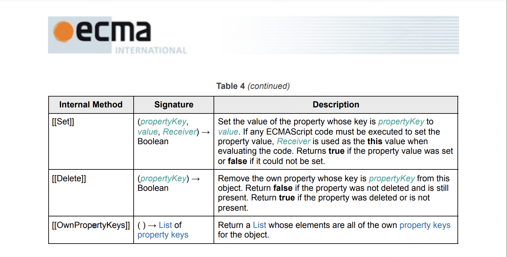
Task: Click List link in [[OwnPropertyKeys]] description
Action: pyautogui.click(x=260, y=225)
